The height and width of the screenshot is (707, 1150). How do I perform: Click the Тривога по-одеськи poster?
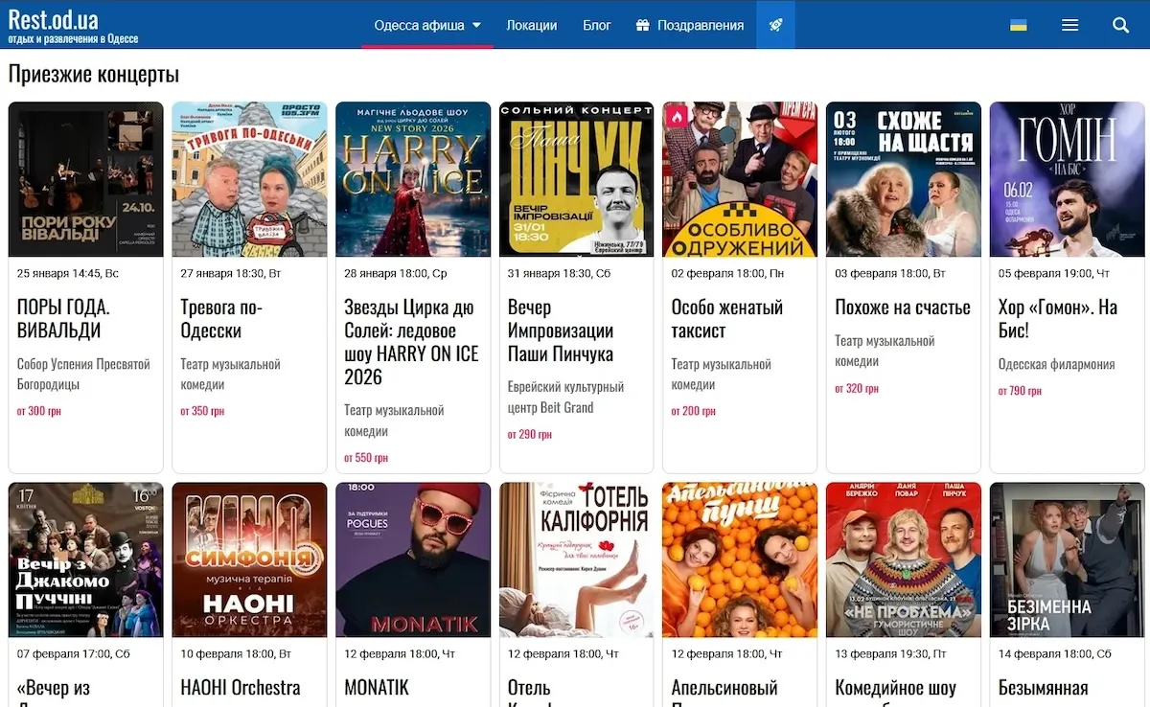click(x=250, y=179)
